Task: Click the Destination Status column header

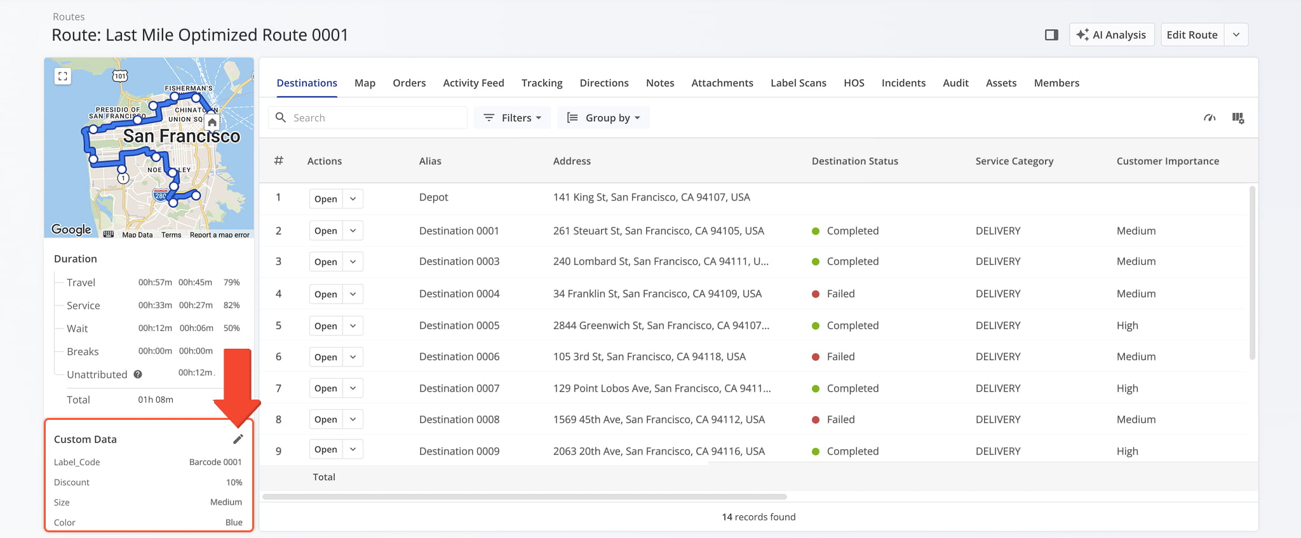Action: pyautogui.click(x=854, y=161)
